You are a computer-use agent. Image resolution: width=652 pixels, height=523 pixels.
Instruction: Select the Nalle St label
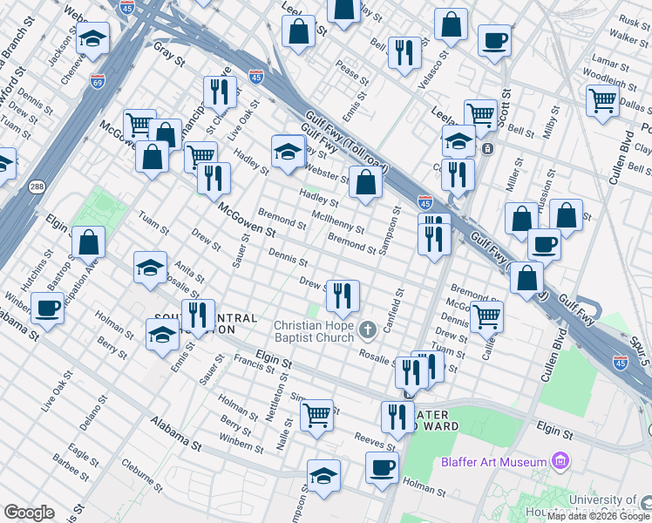click(x=285, y=434)
